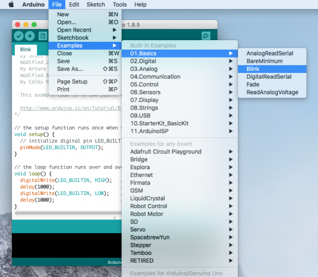
Task: Expand the SpacebrewYun examples
Action: [x=180, y=237]
